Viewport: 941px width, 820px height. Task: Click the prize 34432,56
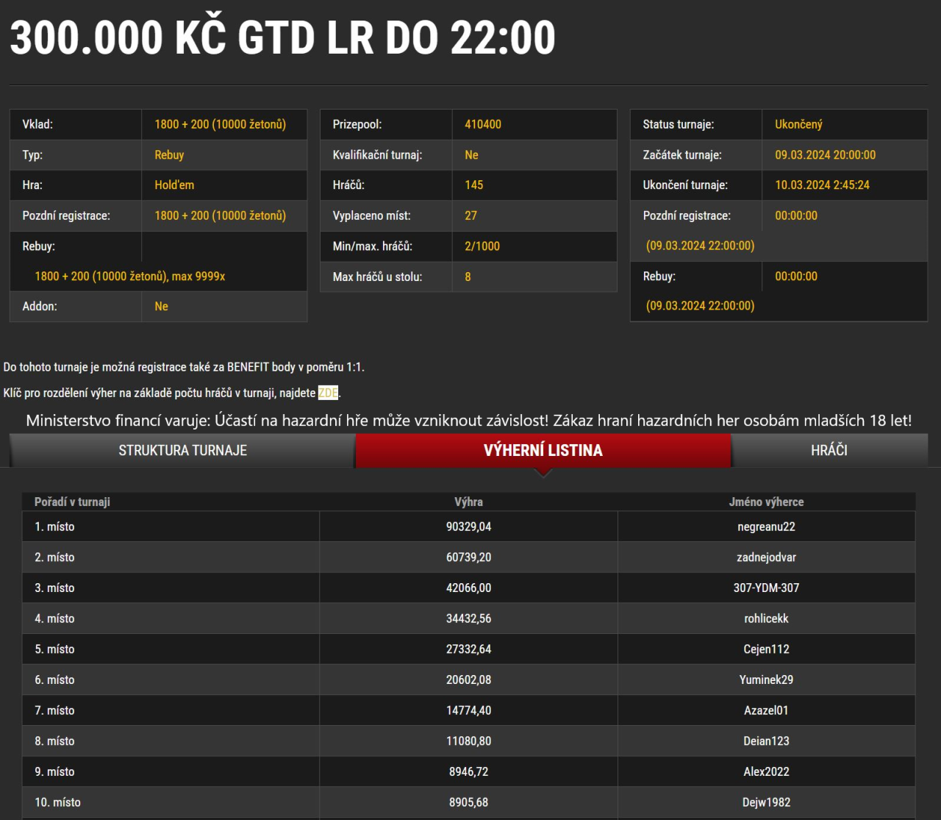click(468, 618)
